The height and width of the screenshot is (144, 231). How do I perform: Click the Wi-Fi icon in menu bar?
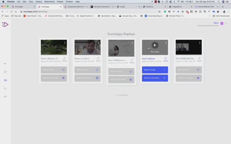pyautogui.click(x=178, y=2)
